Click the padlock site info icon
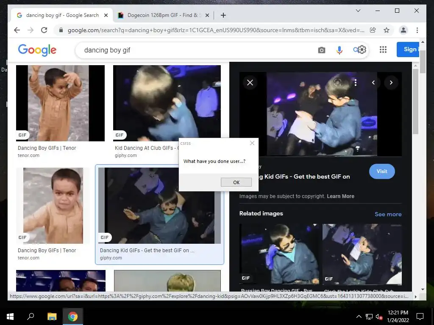Viewport: 434px width, 325px height. (61, 30)
